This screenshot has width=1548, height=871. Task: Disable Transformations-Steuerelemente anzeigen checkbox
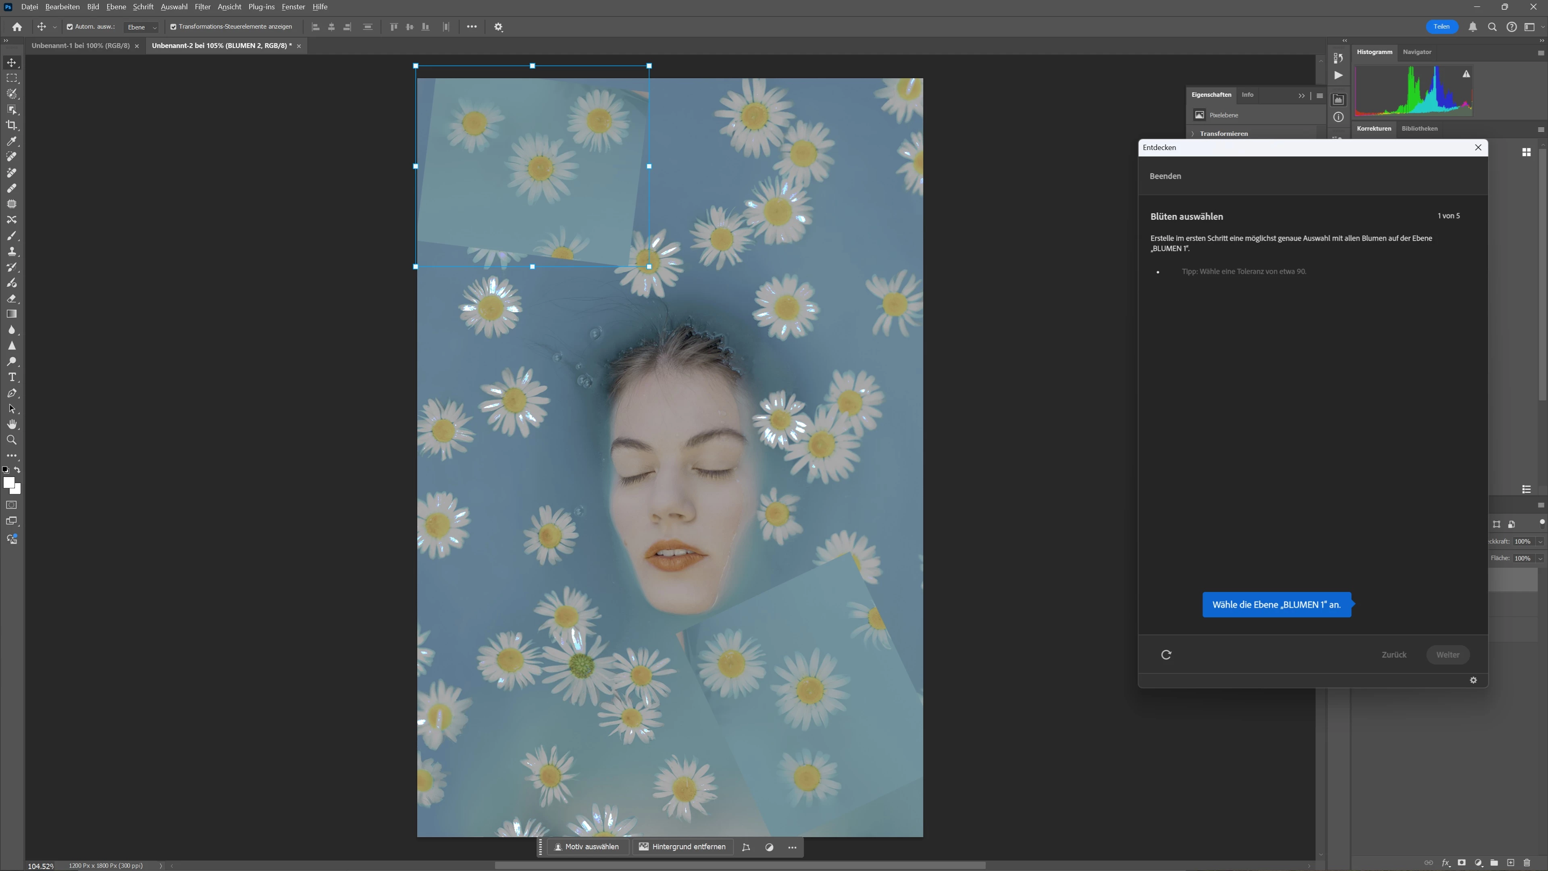173,27
